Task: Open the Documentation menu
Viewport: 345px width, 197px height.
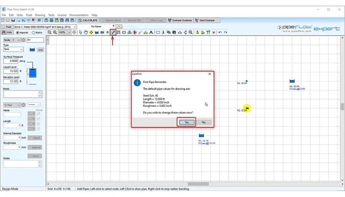Action: point(79,15)
